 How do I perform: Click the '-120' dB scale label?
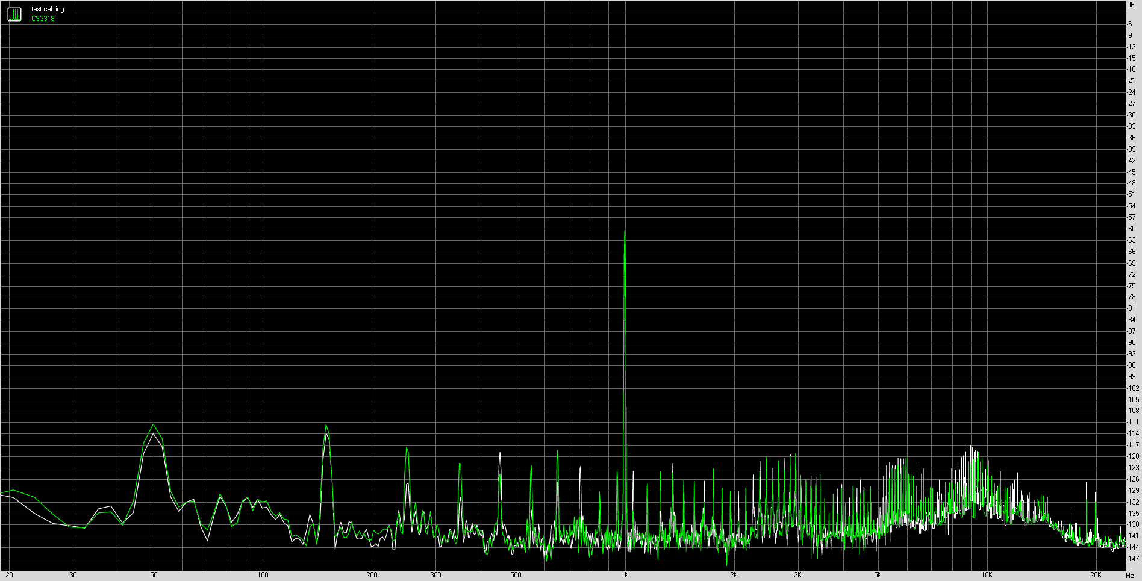tap(1133, 456)
